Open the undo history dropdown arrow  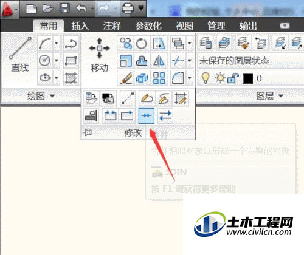(92, 8)
